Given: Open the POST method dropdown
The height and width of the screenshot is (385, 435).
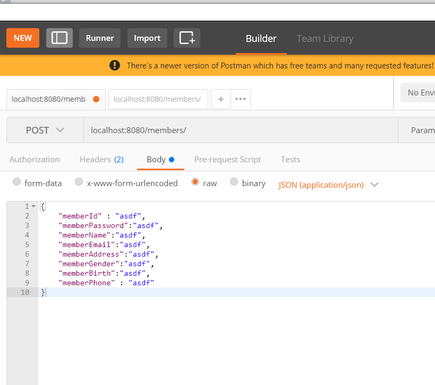Looking at the screenshot, I should (x=45, y=130).
